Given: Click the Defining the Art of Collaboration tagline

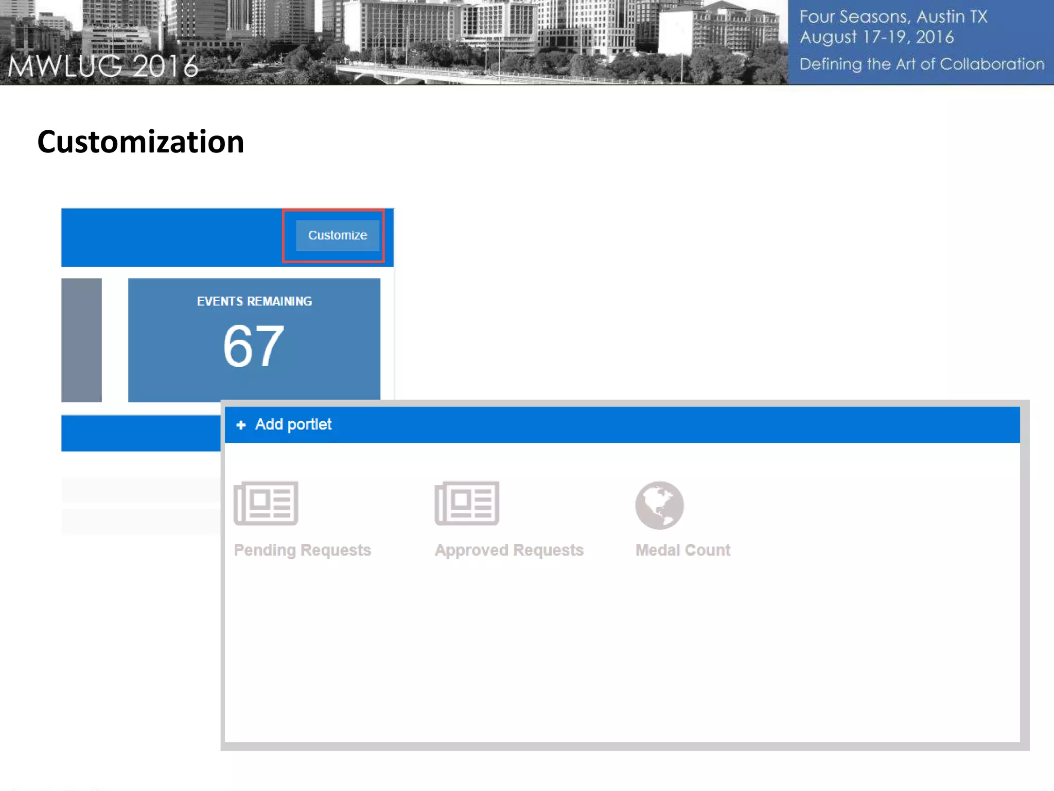Looking at the screenshot, I should (x=921, y=64).
